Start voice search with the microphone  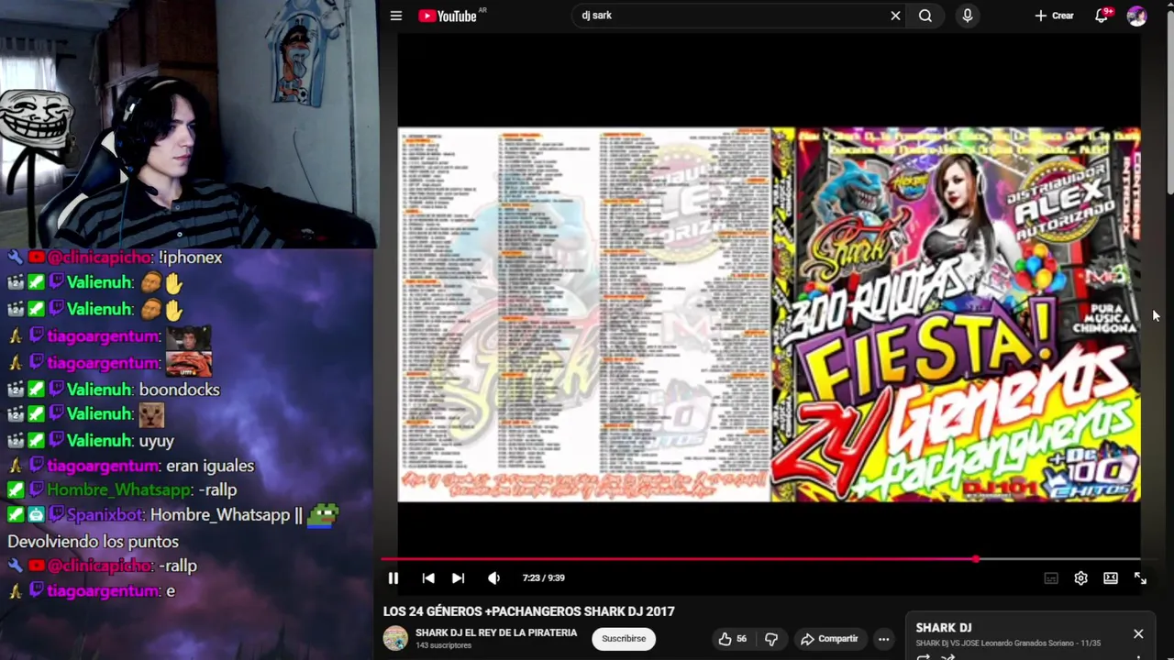[x=967, y=16]
